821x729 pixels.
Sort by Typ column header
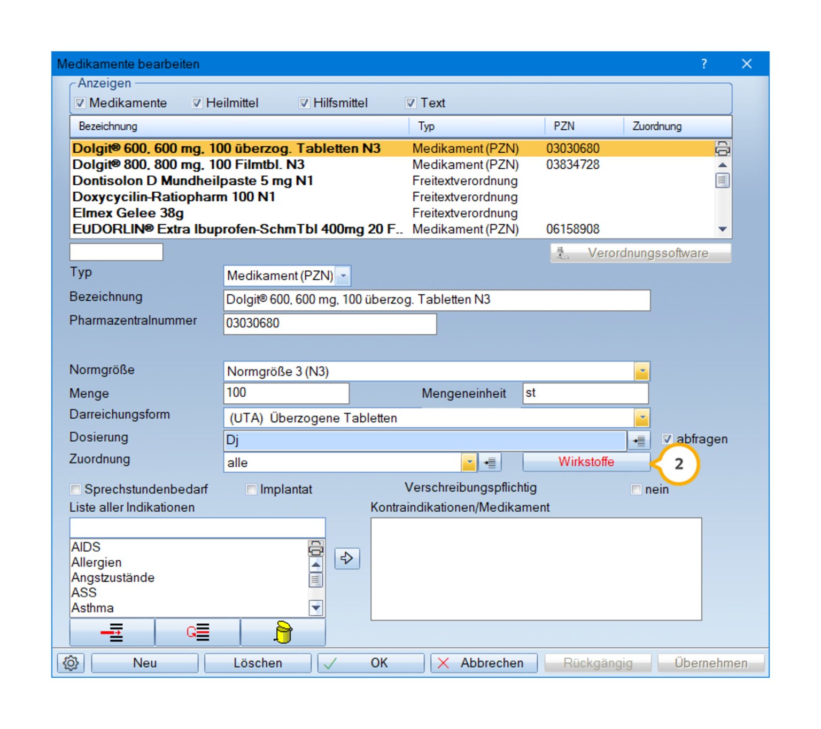click(x=477, y=127)
